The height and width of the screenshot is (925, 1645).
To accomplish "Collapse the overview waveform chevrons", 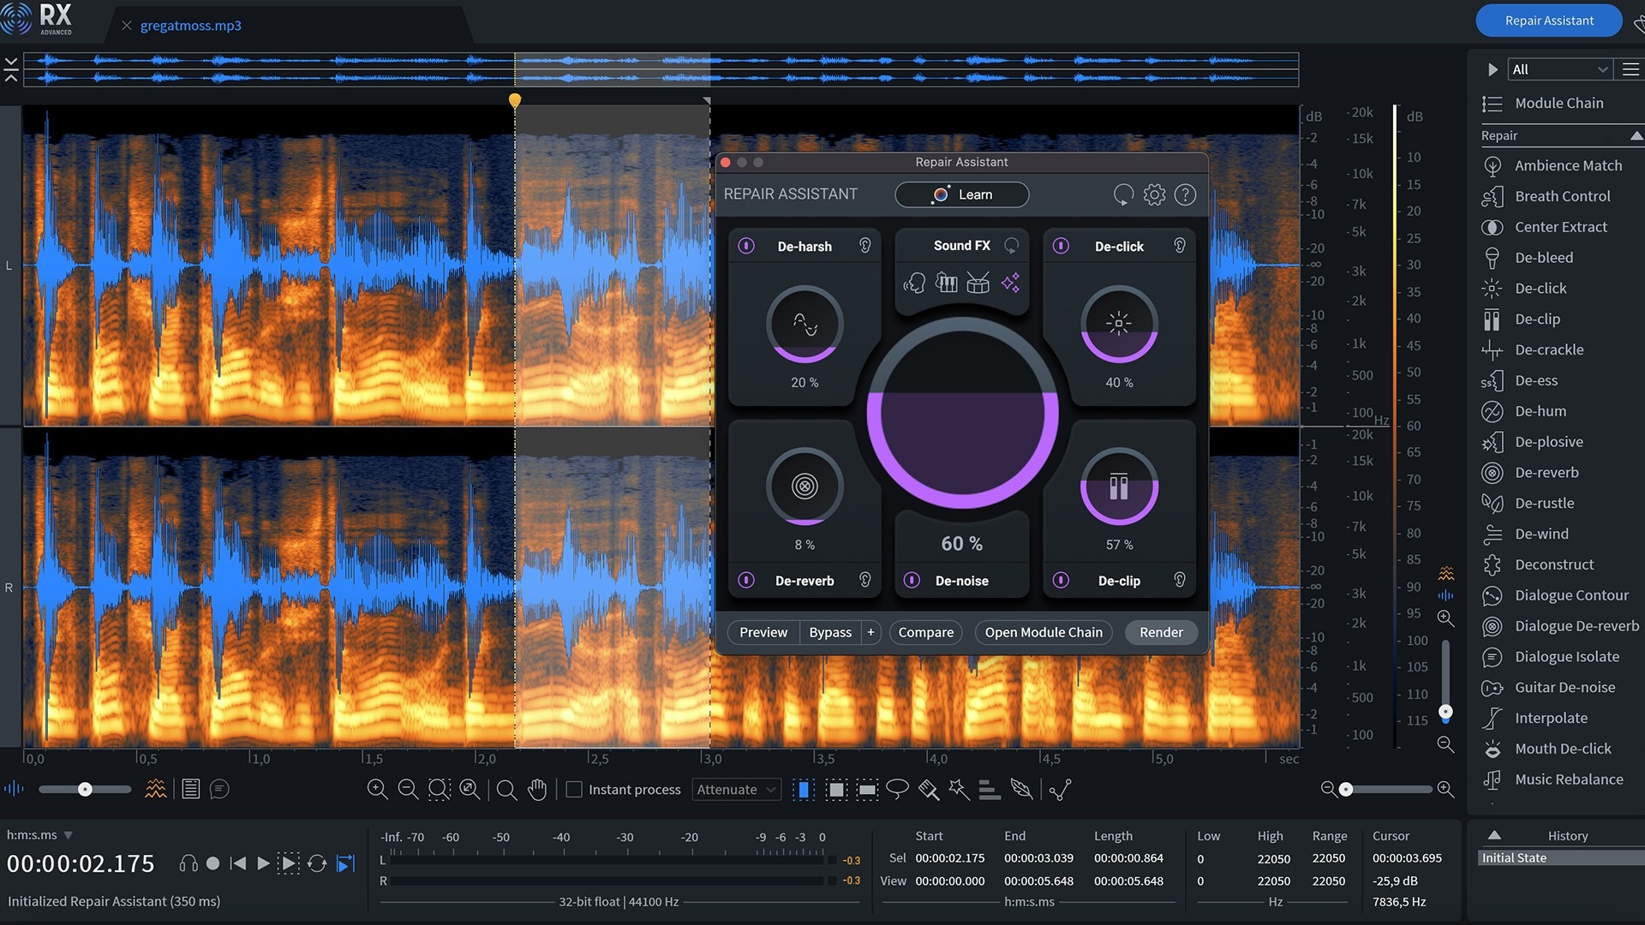I will click(11, 69).
